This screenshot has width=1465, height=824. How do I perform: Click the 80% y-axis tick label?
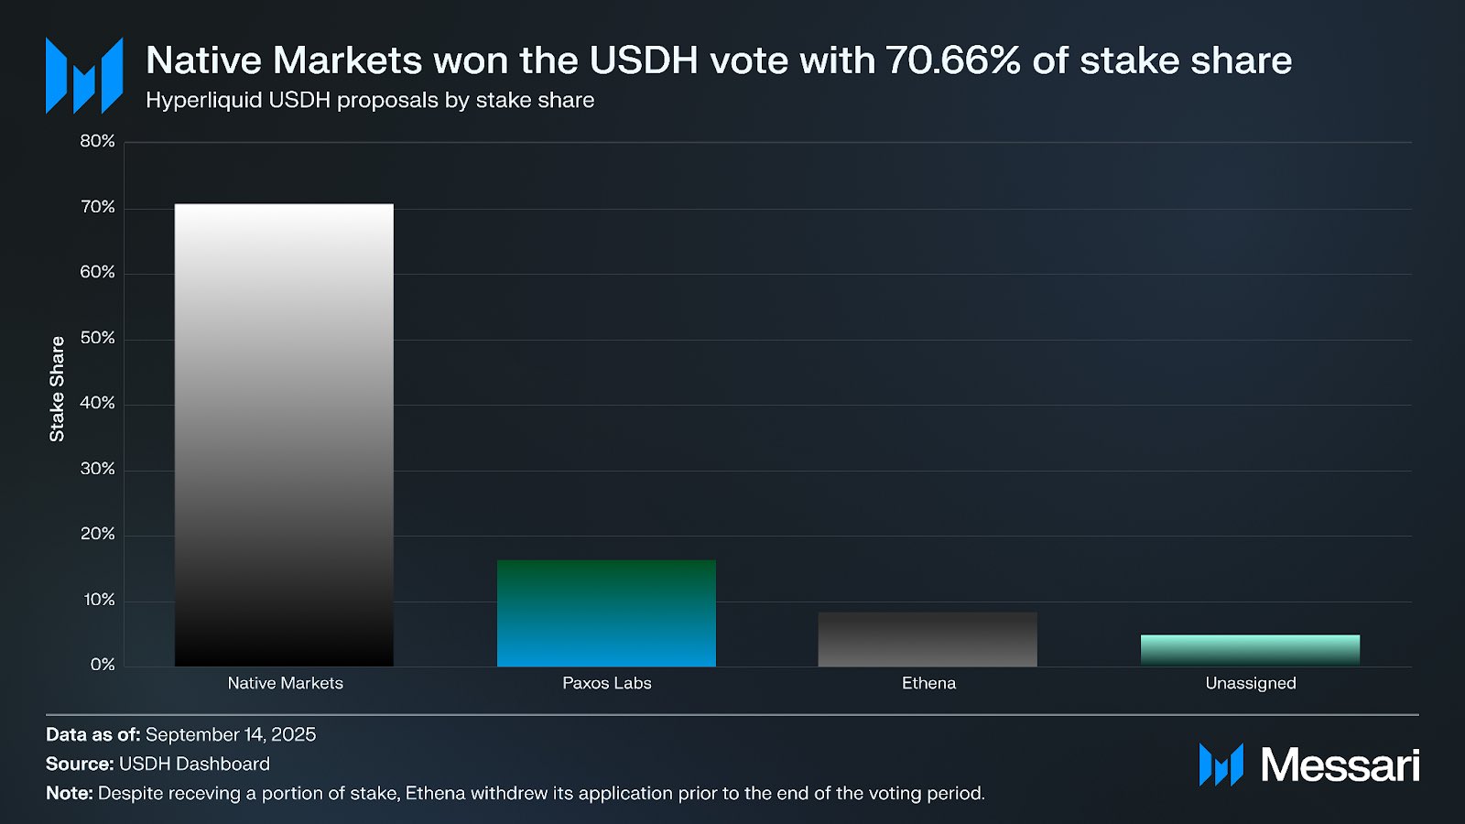97,141
